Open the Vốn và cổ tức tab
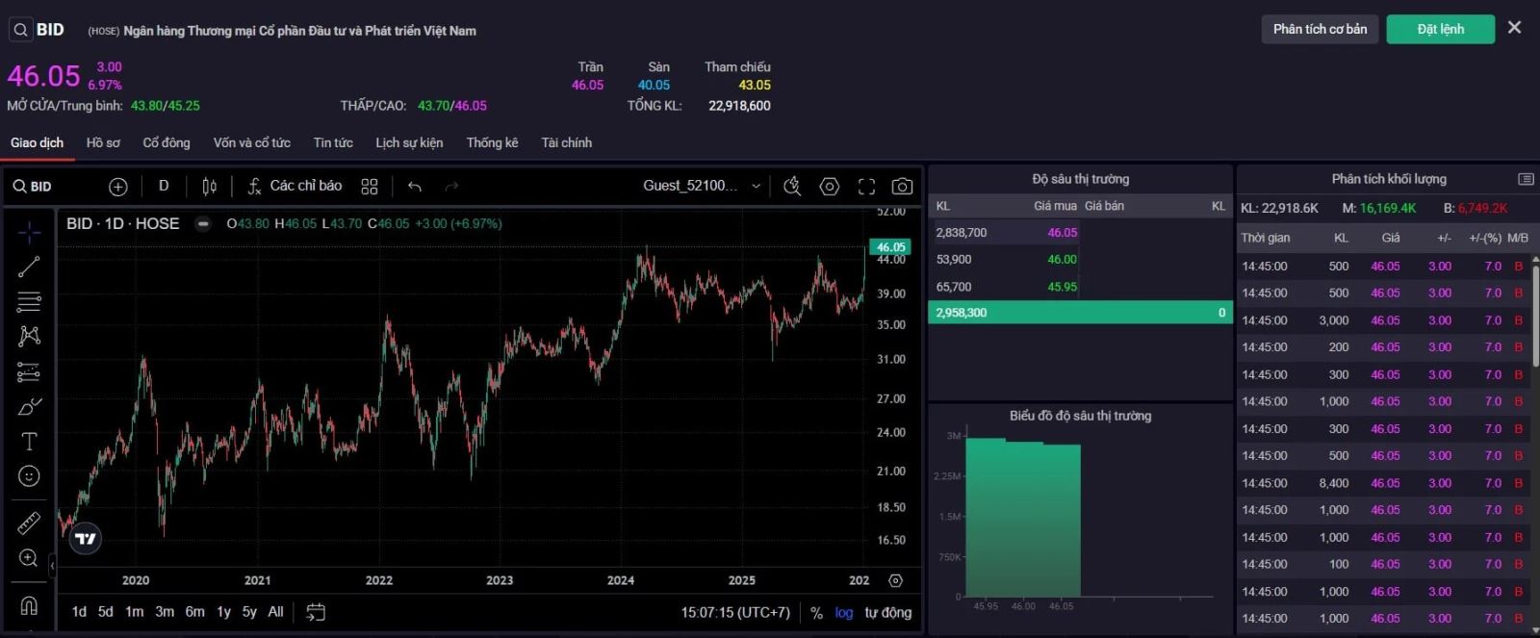Screen dimensions: 1540x638 pos(251,142)
